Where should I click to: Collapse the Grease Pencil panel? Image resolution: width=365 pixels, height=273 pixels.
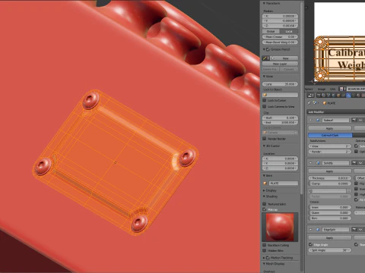click(x=264, y=49)
